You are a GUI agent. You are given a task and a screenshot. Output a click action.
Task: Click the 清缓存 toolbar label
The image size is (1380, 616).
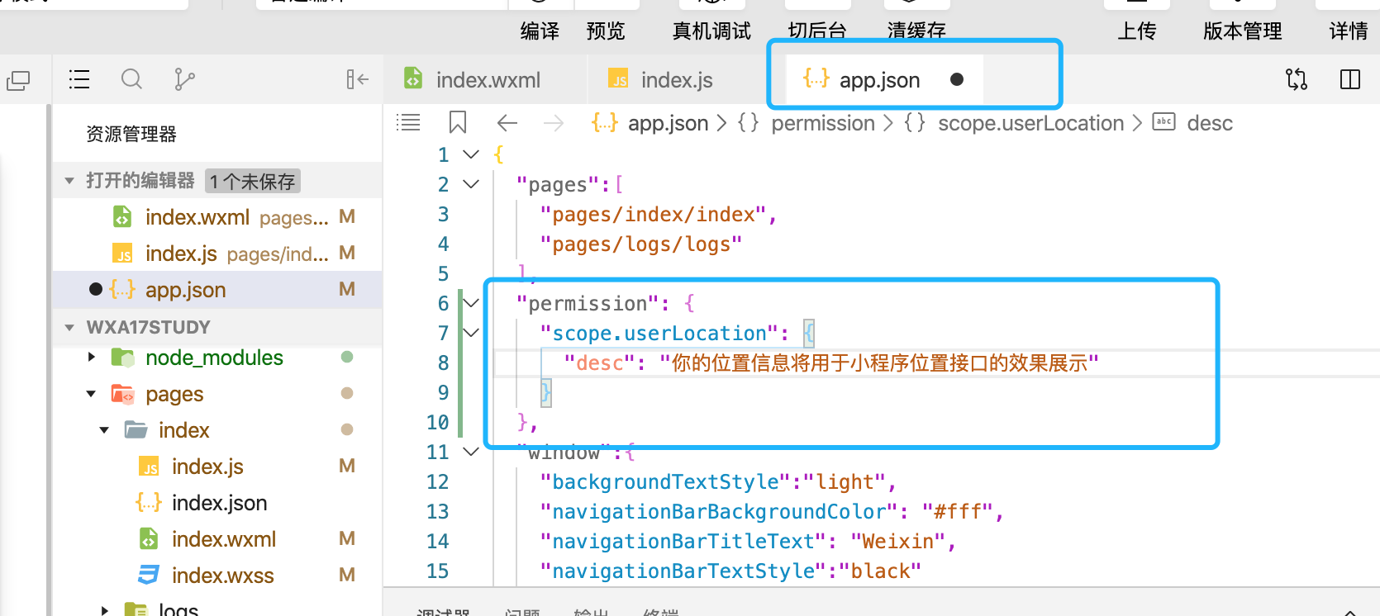[x=916, y=31]
